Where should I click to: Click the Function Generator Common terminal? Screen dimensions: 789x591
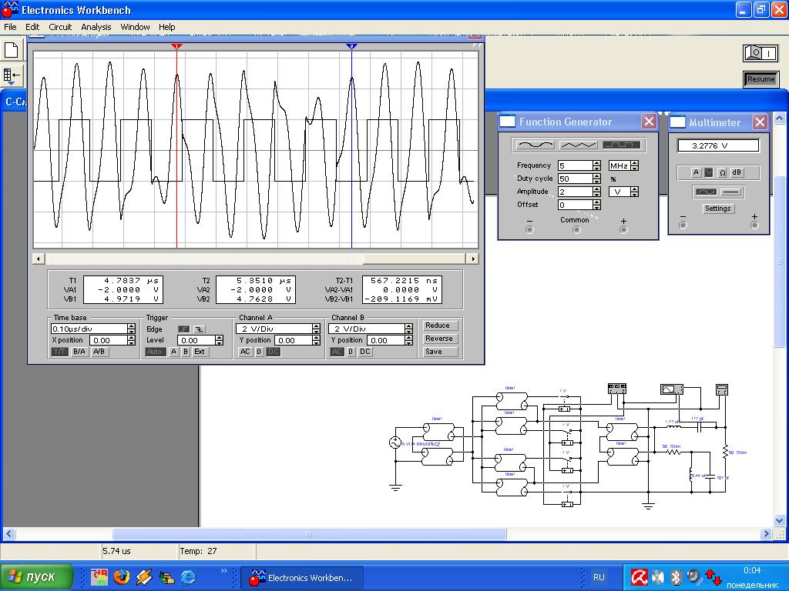click(576, 229)
